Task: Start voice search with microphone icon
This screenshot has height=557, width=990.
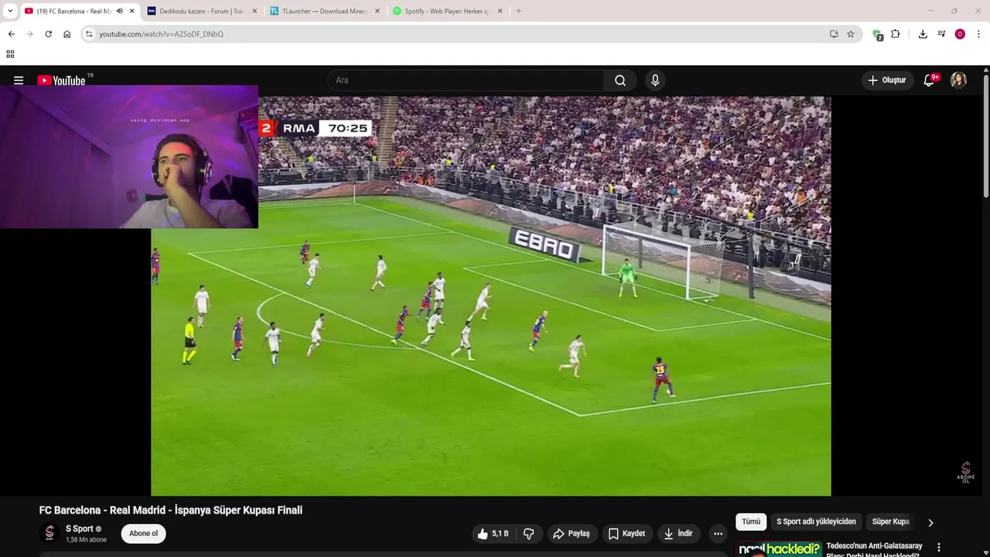Action: tap(655, 80)
